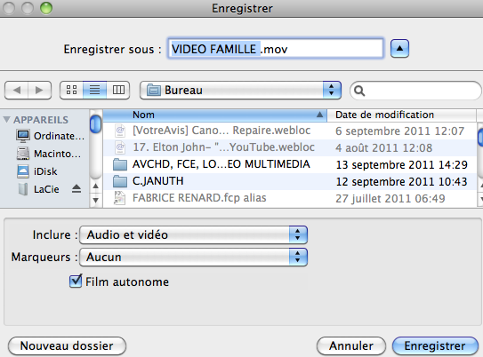Collapse the file browser with the arrow button

399,48
